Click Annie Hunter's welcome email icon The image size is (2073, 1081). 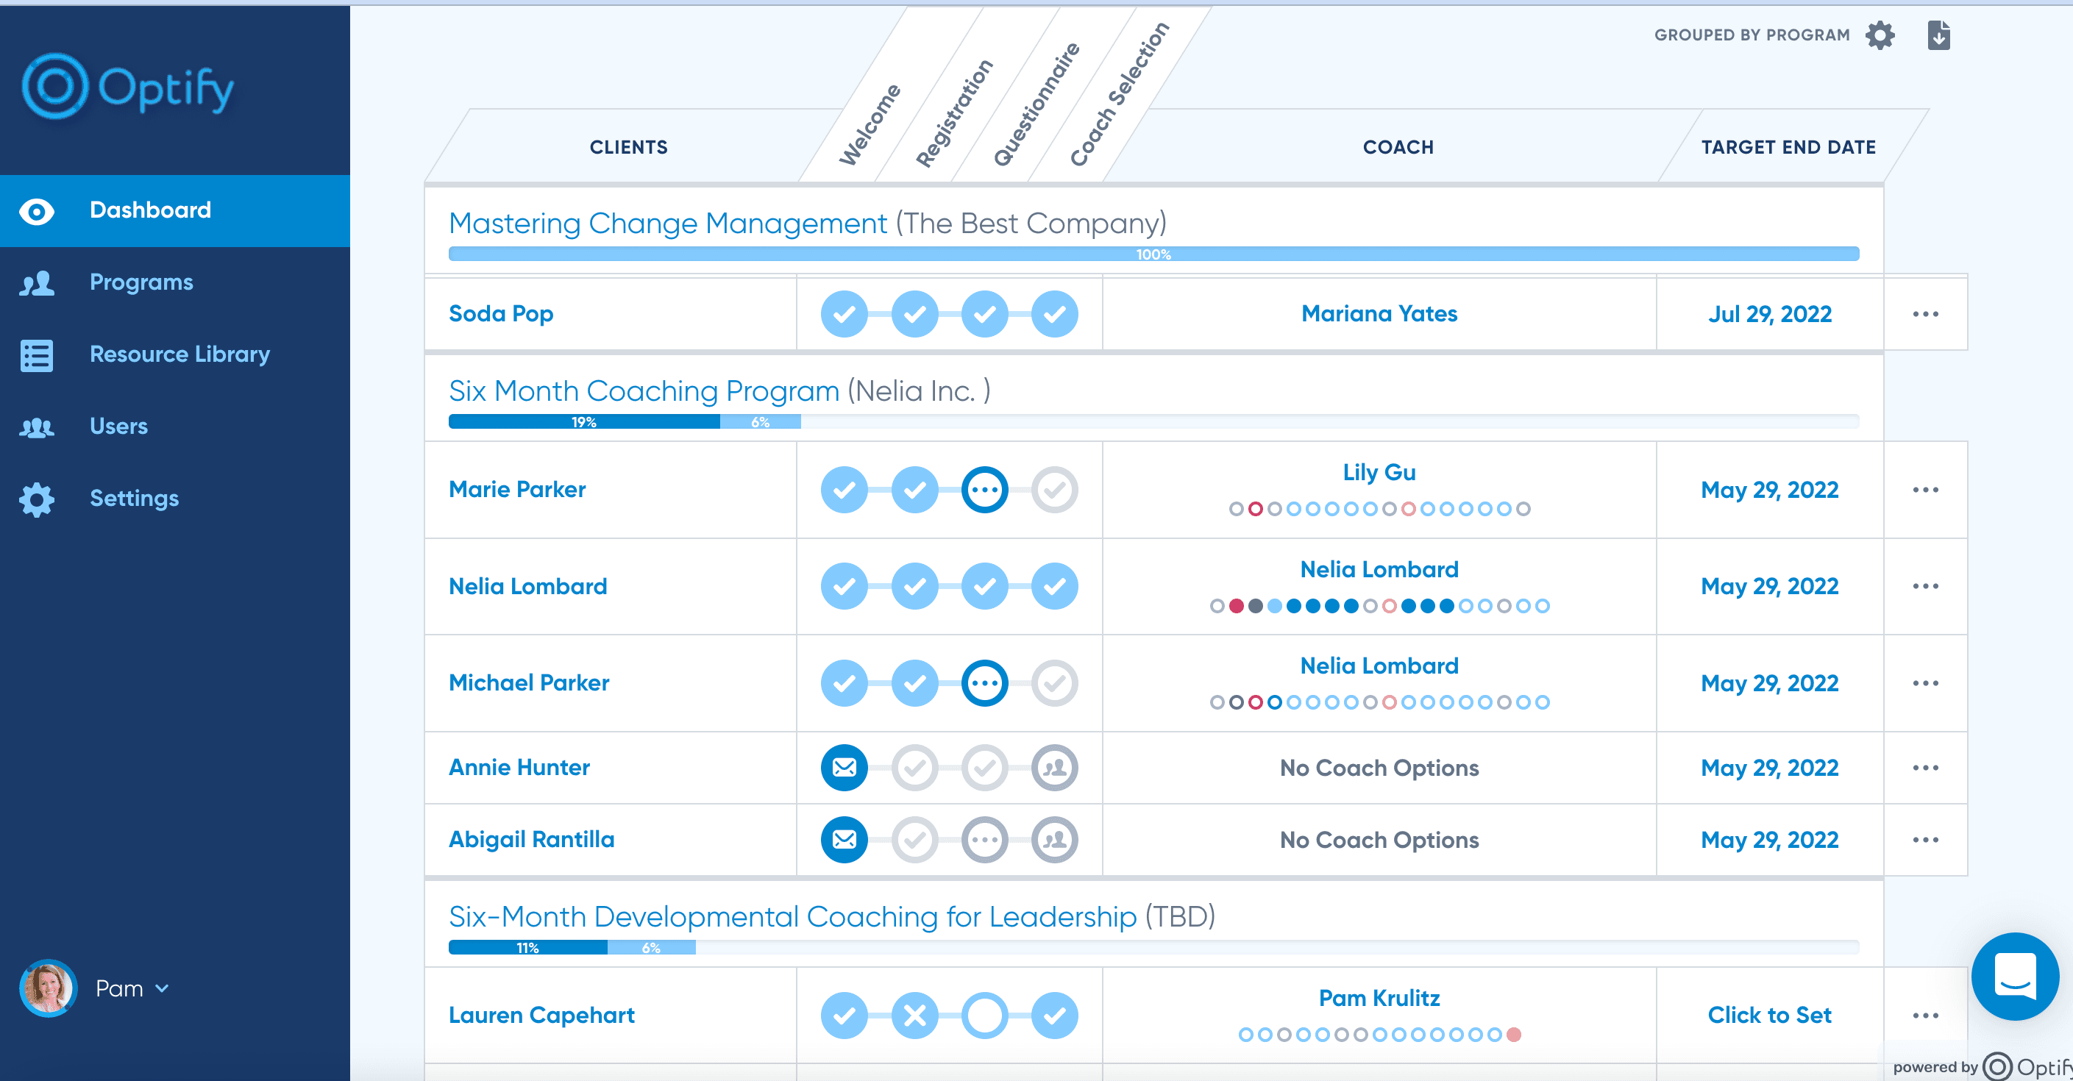tap(845, 767)
